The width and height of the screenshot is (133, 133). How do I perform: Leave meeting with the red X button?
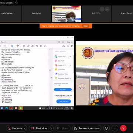(123, 128)
